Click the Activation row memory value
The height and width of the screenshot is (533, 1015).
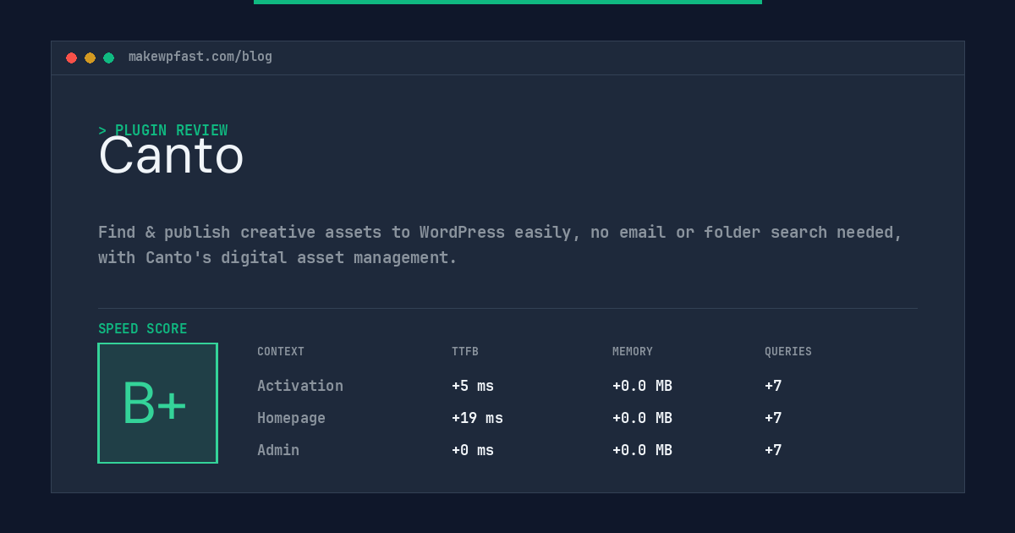coord(642,386)
